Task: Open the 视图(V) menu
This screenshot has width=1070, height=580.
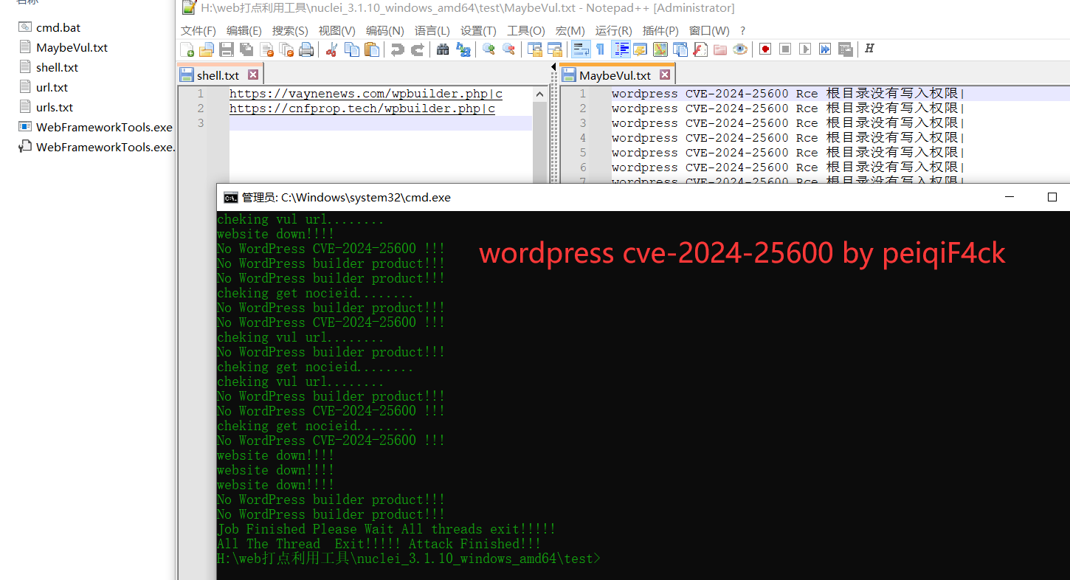Action: pyautogui.click(x=337, y=30)
